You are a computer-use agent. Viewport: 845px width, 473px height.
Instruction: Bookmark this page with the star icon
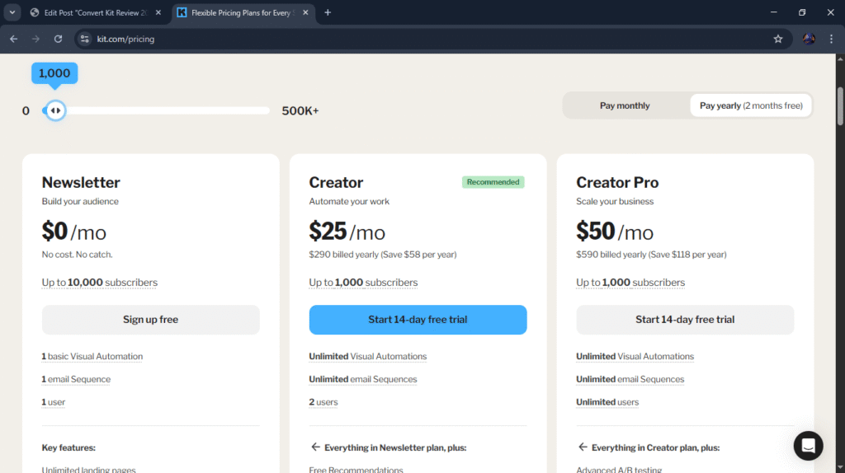(777, 39)
